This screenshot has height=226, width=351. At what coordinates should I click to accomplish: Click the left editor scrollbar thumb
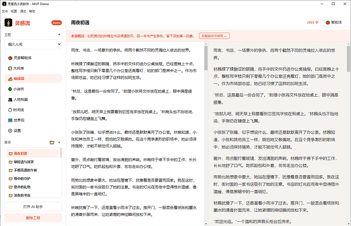coord(206,58)
